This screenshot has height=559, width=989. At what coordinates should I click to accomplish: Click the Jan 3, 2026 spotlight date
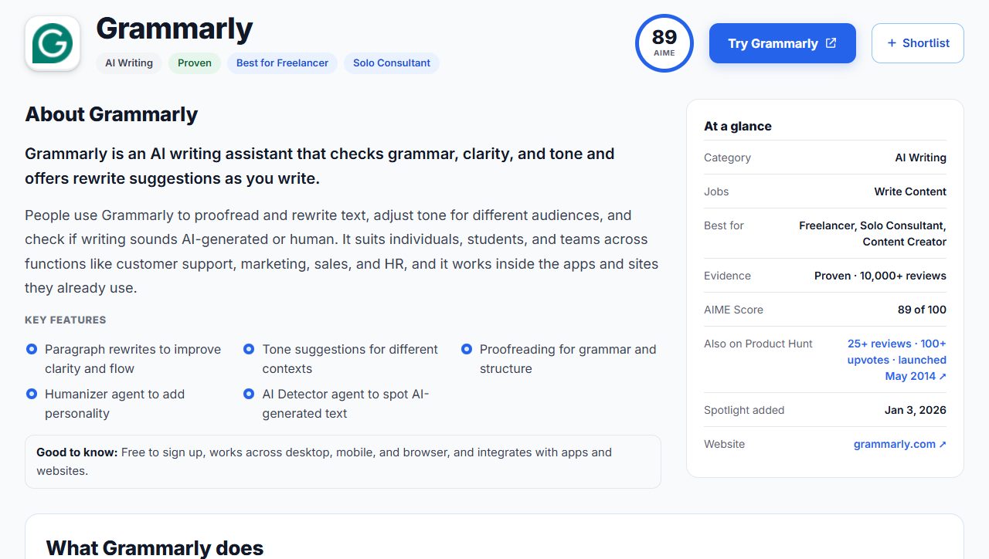click(916, 410)
